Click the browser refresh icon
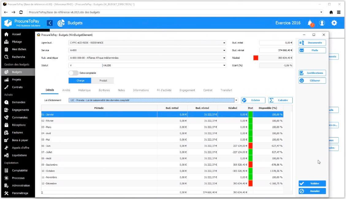 21,12
